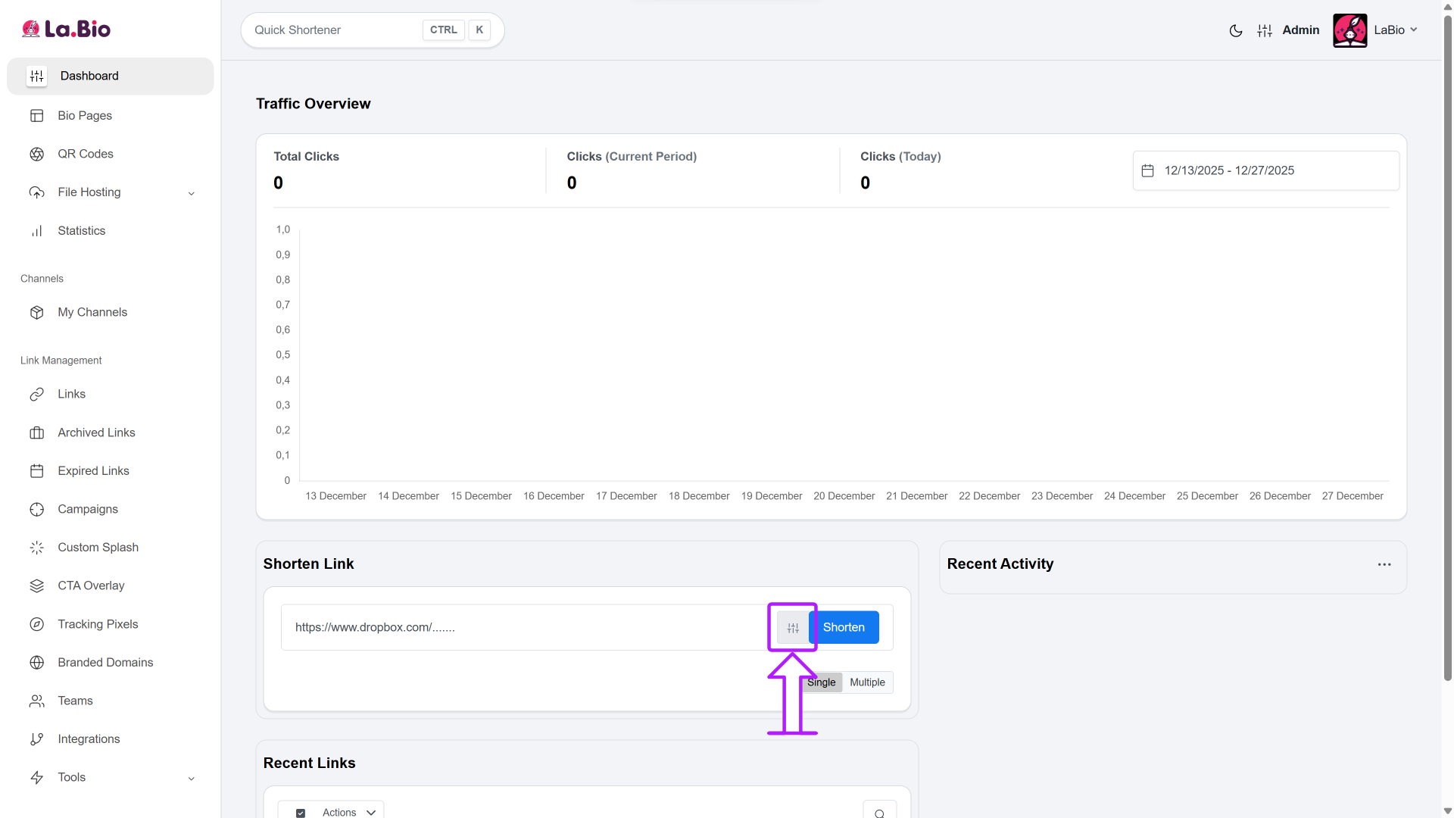Go to Tracking Pixels page

click(98, 624)
